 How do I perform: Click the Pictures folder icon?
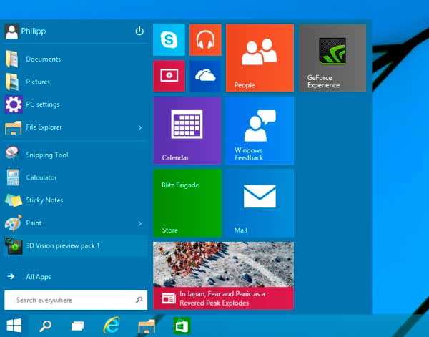pyautogui.click(x=11, y=82)
